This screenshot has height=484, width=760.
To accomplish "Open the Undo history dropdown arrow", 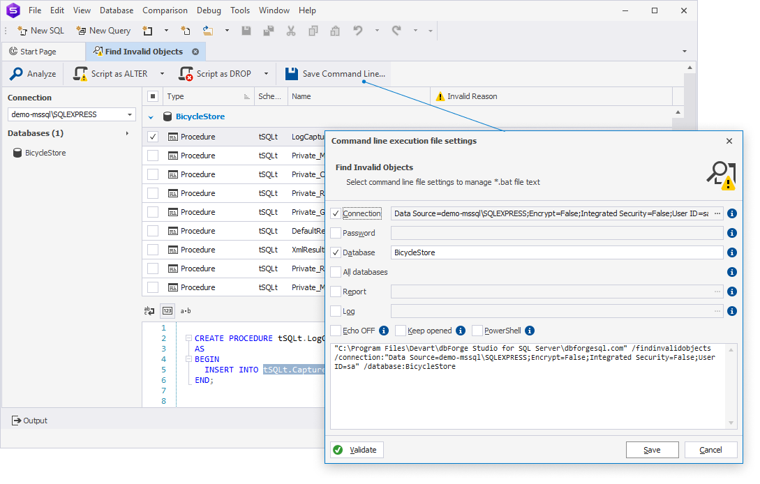I will 377,31.
